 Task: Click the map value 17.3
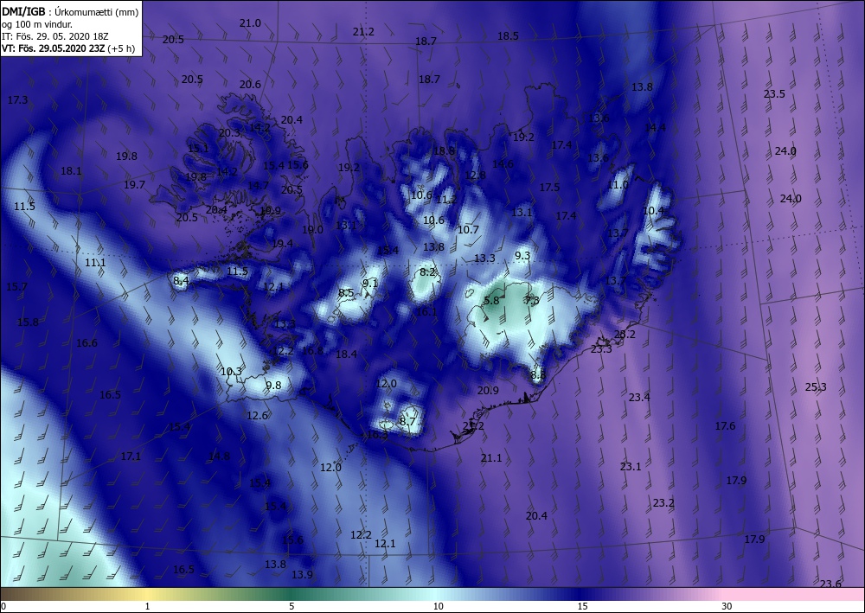17,100
